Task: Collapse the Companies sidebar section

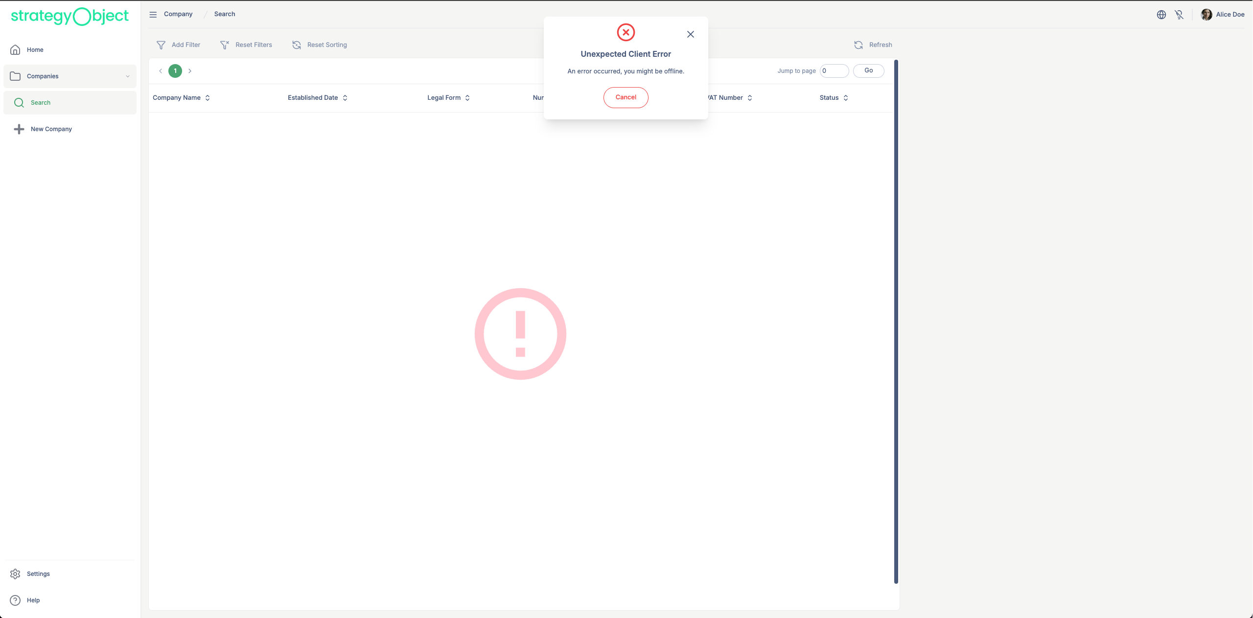Action: tap(128, 76)
